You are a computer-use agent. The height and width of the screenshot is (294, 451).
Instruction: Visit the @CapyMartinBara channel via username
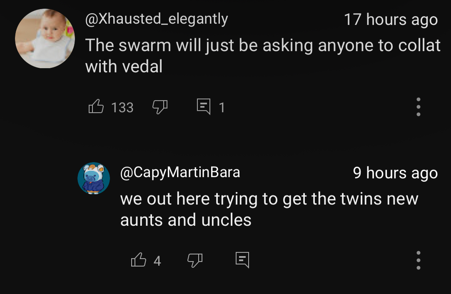(x=180, y=172)
